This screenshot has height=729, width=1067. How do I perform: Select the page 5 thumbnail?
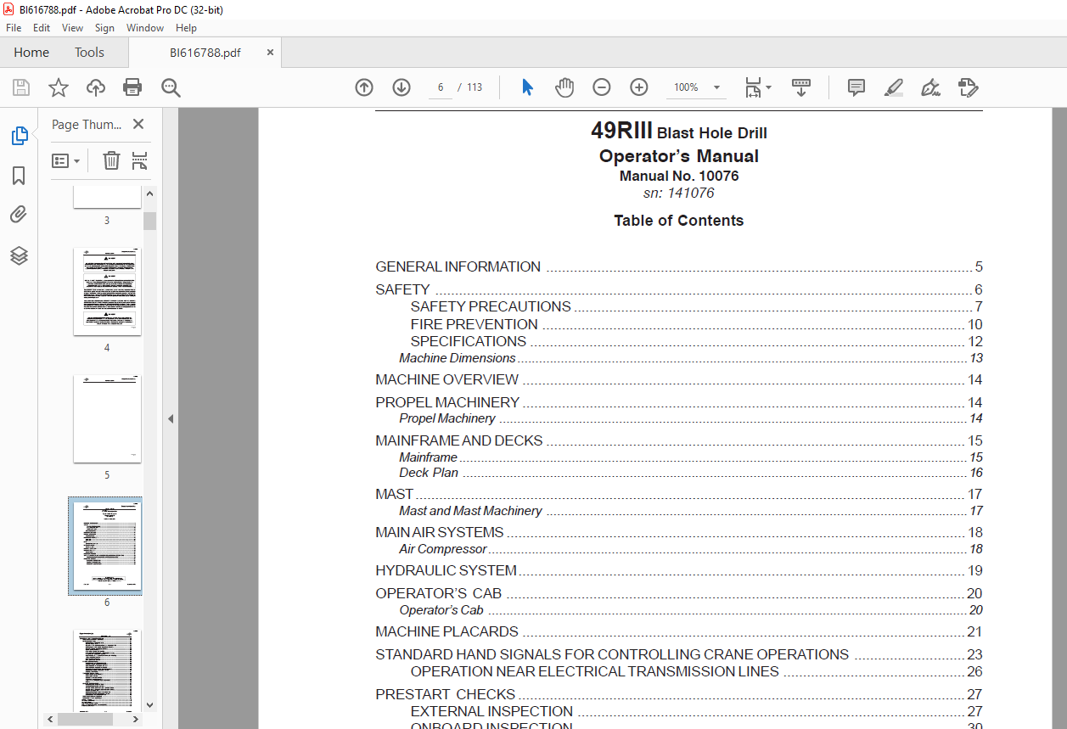click(x=107, y=418)
